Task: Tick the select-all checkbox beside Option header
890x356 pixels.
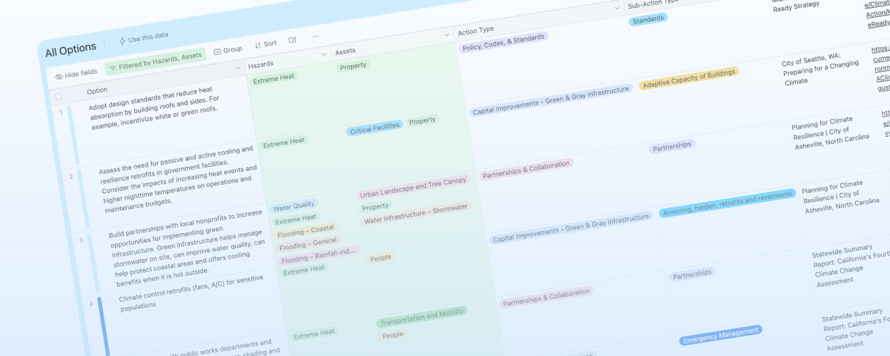Action: coord(58,96)
